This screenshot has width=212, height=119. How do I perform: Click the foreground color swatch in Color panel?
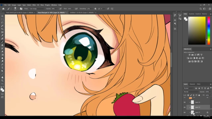coord(185,19)
